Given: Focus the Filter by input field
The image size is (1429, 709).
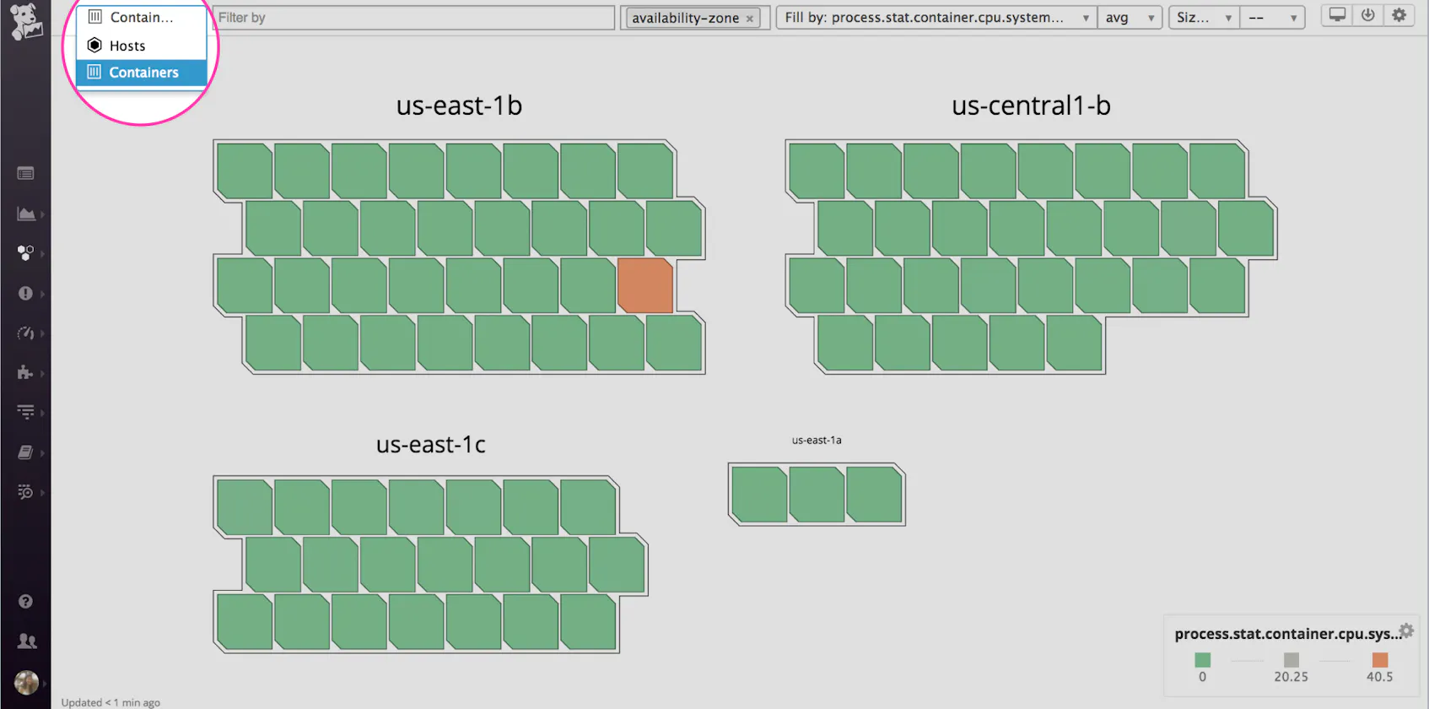Looking at the screenshot, I should (x=413, y=18).
